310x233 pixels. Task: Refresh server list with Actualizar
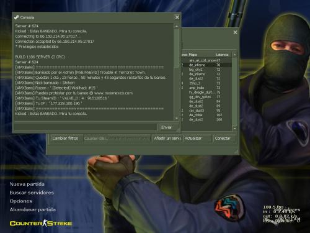click(x=197, y=138)
